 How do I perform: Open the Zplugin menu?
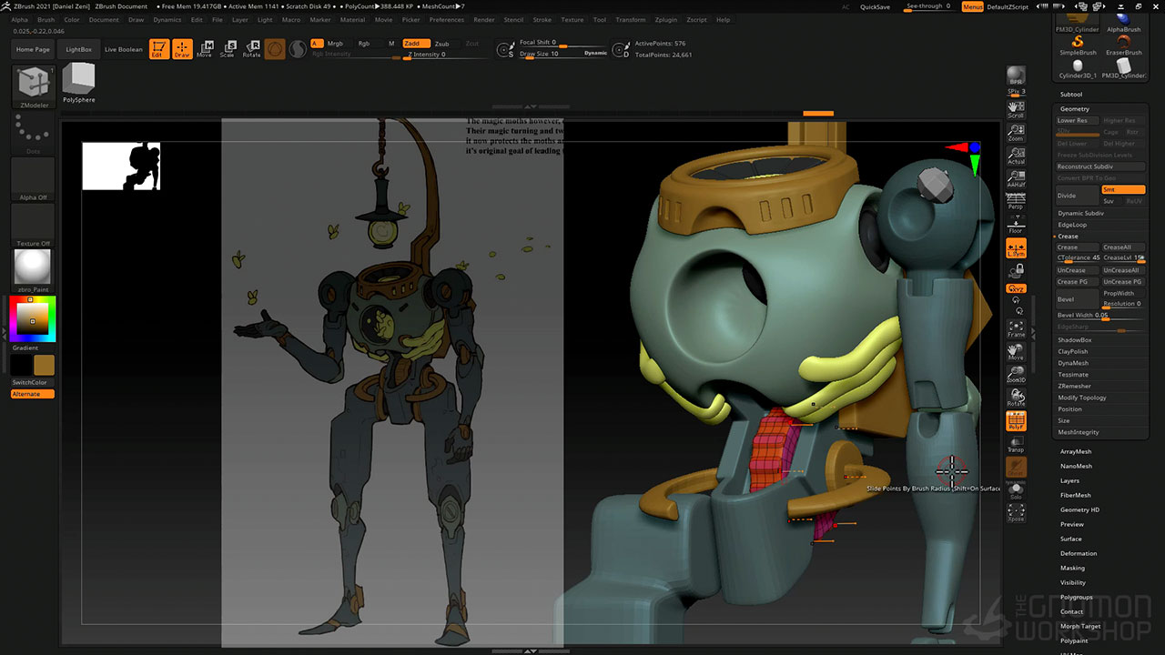pos(665,19)
